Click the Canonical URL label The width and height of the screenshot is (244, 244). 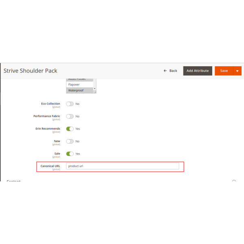[50, 166]
